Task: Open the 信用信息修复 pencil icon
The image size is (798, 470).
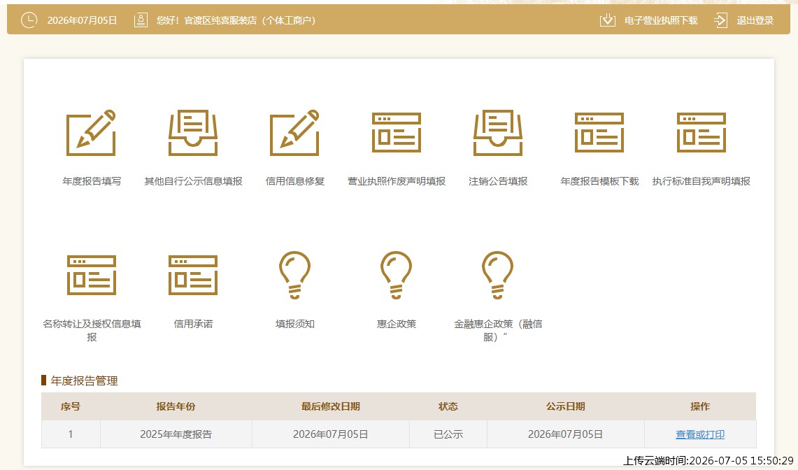Action: [x=294, y=132]
